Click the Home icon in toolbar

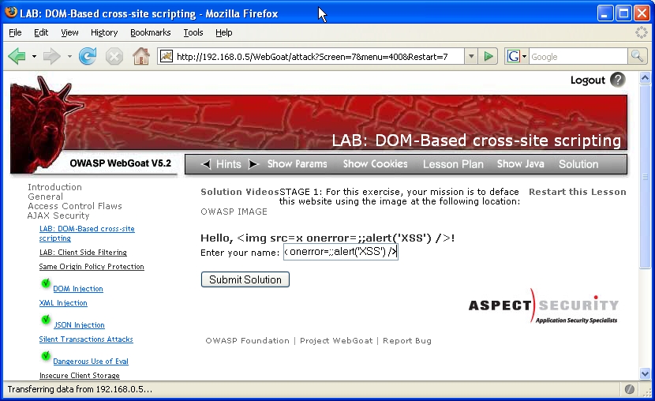pyautogui.click(x=141, y=56)
